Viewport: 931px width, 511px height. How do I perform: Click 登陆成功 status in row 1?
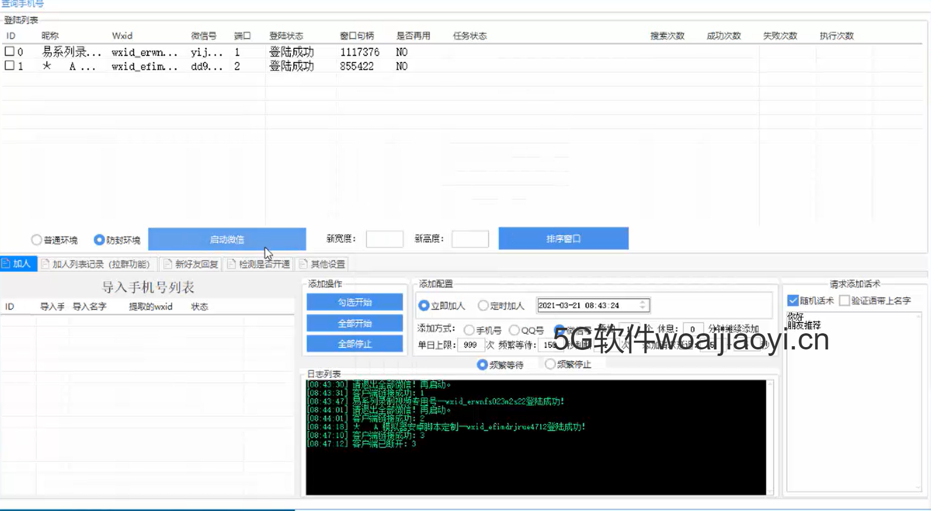point(291,66)
